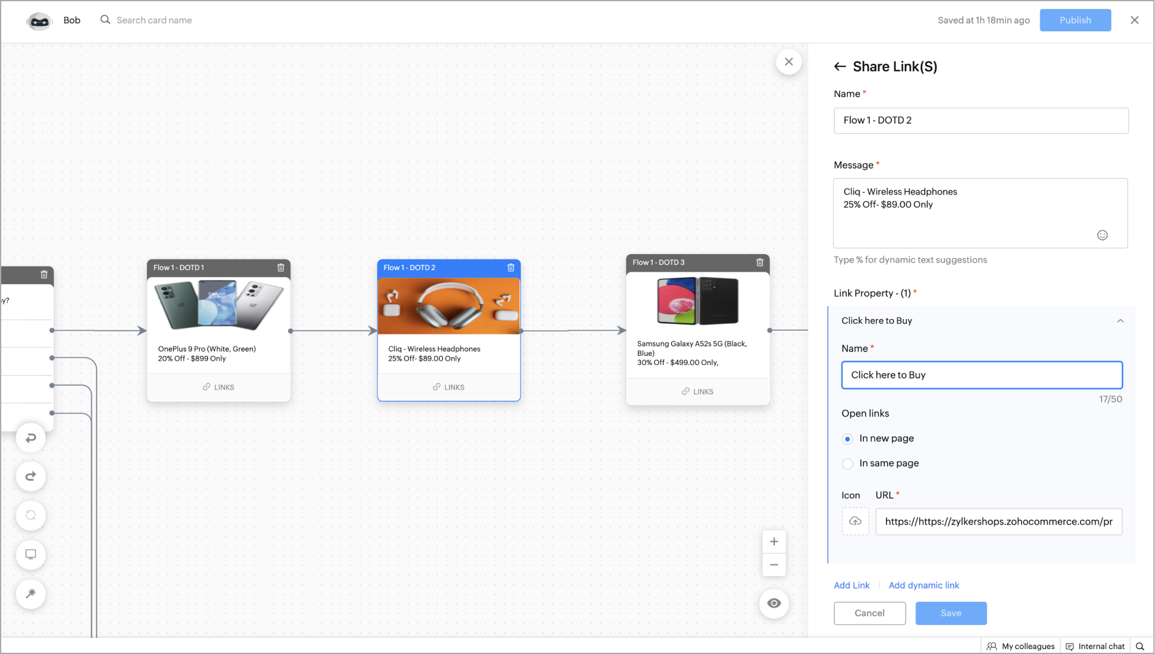Click the OnePlus 9 Pro card description text
This screenshot has height=654, width=1155.
pyautogui.click(x=207, y=353)
